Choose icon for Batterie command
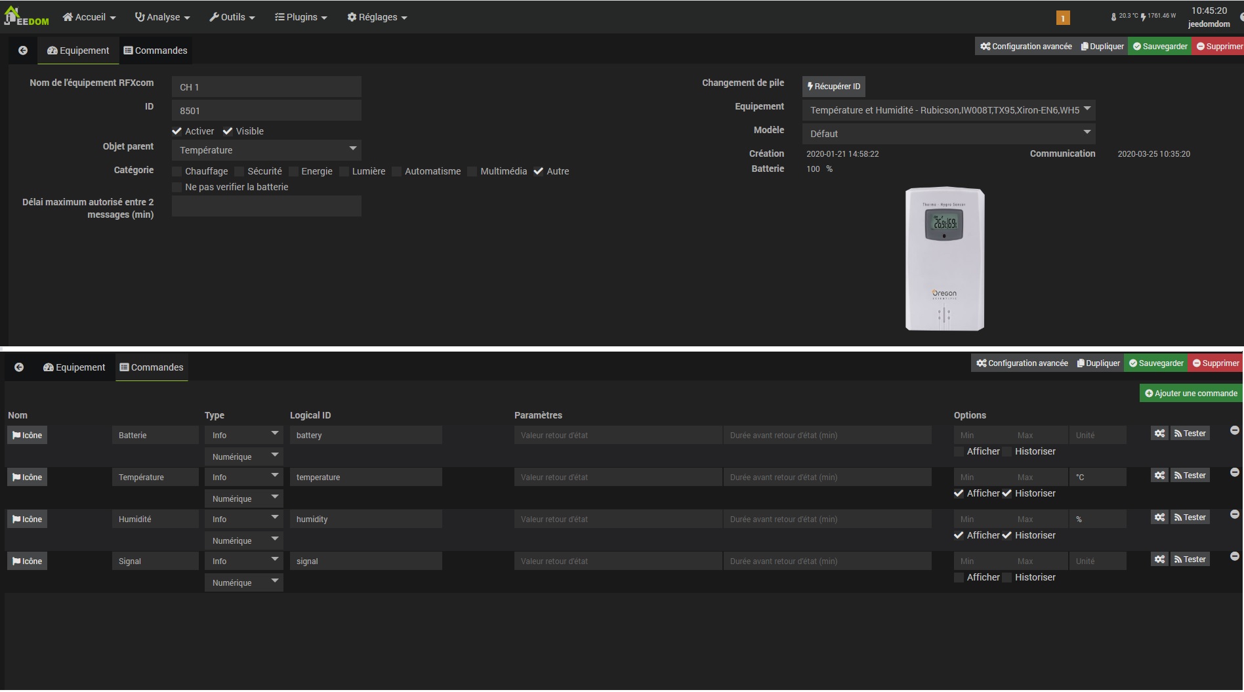Screen dimensions: 1244x692 tap(27, 436)
